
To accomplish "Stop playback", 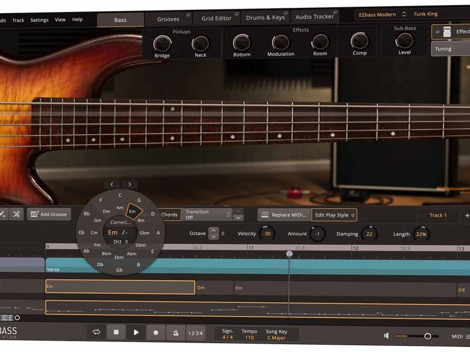I will (116, 332).
